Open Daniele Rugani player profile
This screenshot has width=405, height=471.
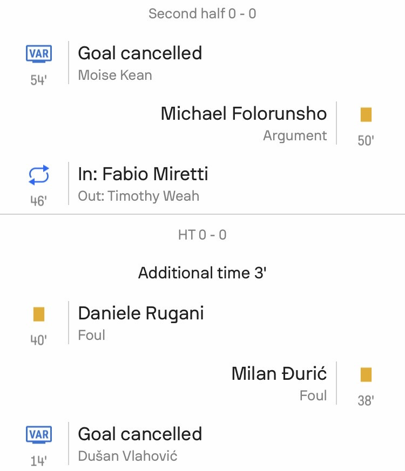pyautogui.click(x=141, y=313)
